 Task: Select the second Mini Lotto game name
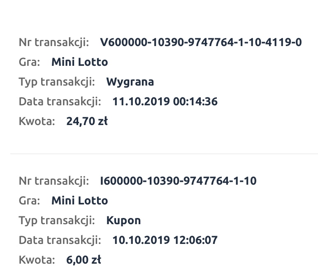(79, 200)
